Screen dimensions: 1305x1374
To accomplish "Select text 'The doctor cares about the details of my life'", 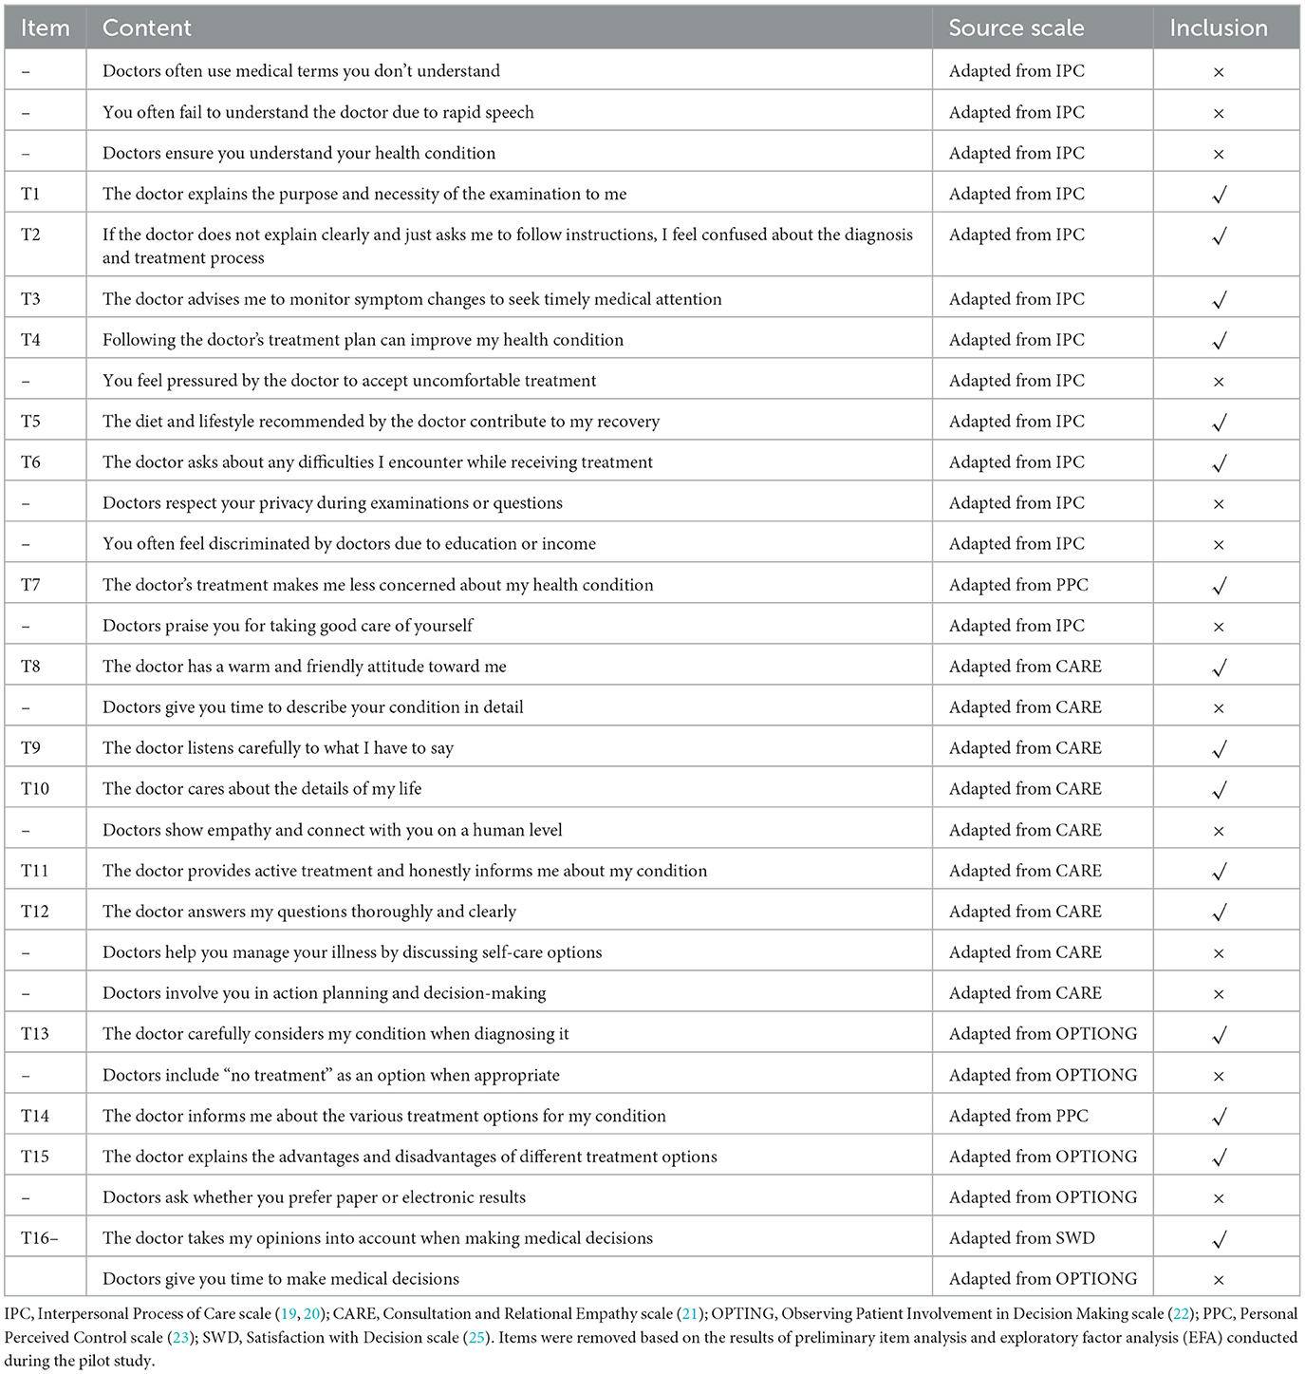I will 262,789.
